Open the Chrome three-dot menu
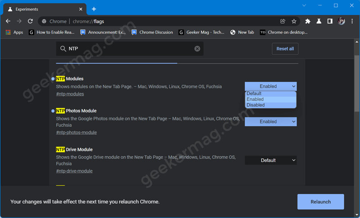The height and width of the screenshot is (218, 360). click(352, 21)
